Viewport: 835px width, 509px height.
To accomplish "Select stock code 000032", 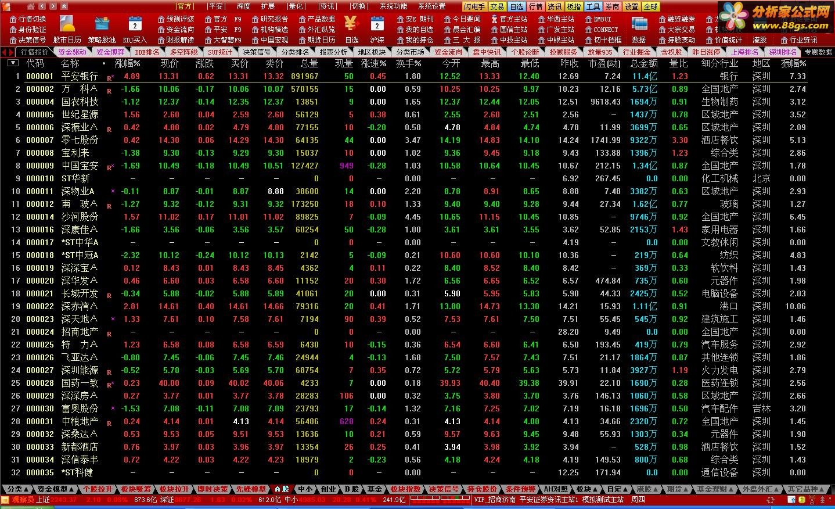I will (x=40, y=434).
